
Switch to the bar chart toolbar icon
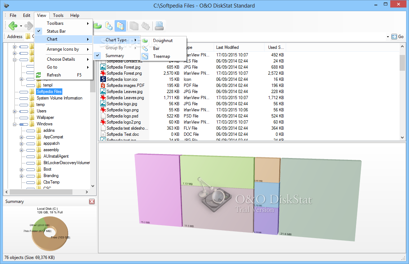(x=109, y=26)
